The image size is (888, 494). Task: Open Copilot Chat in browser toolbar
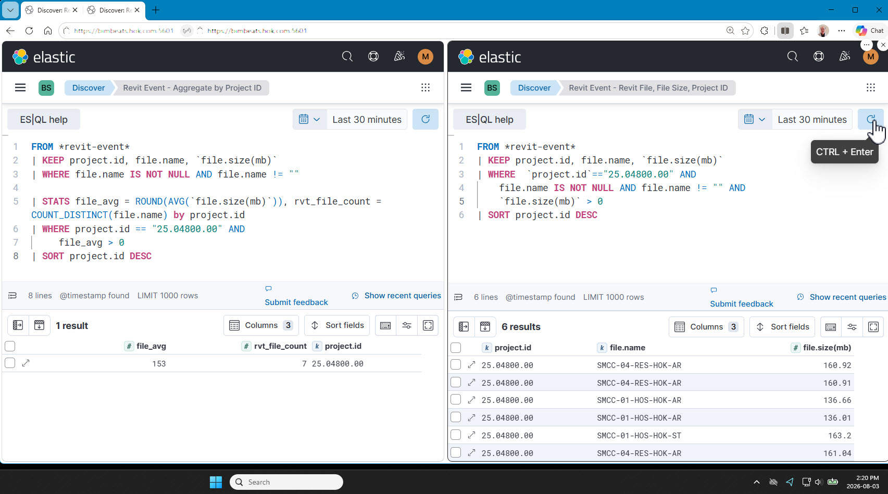[870, 31]
